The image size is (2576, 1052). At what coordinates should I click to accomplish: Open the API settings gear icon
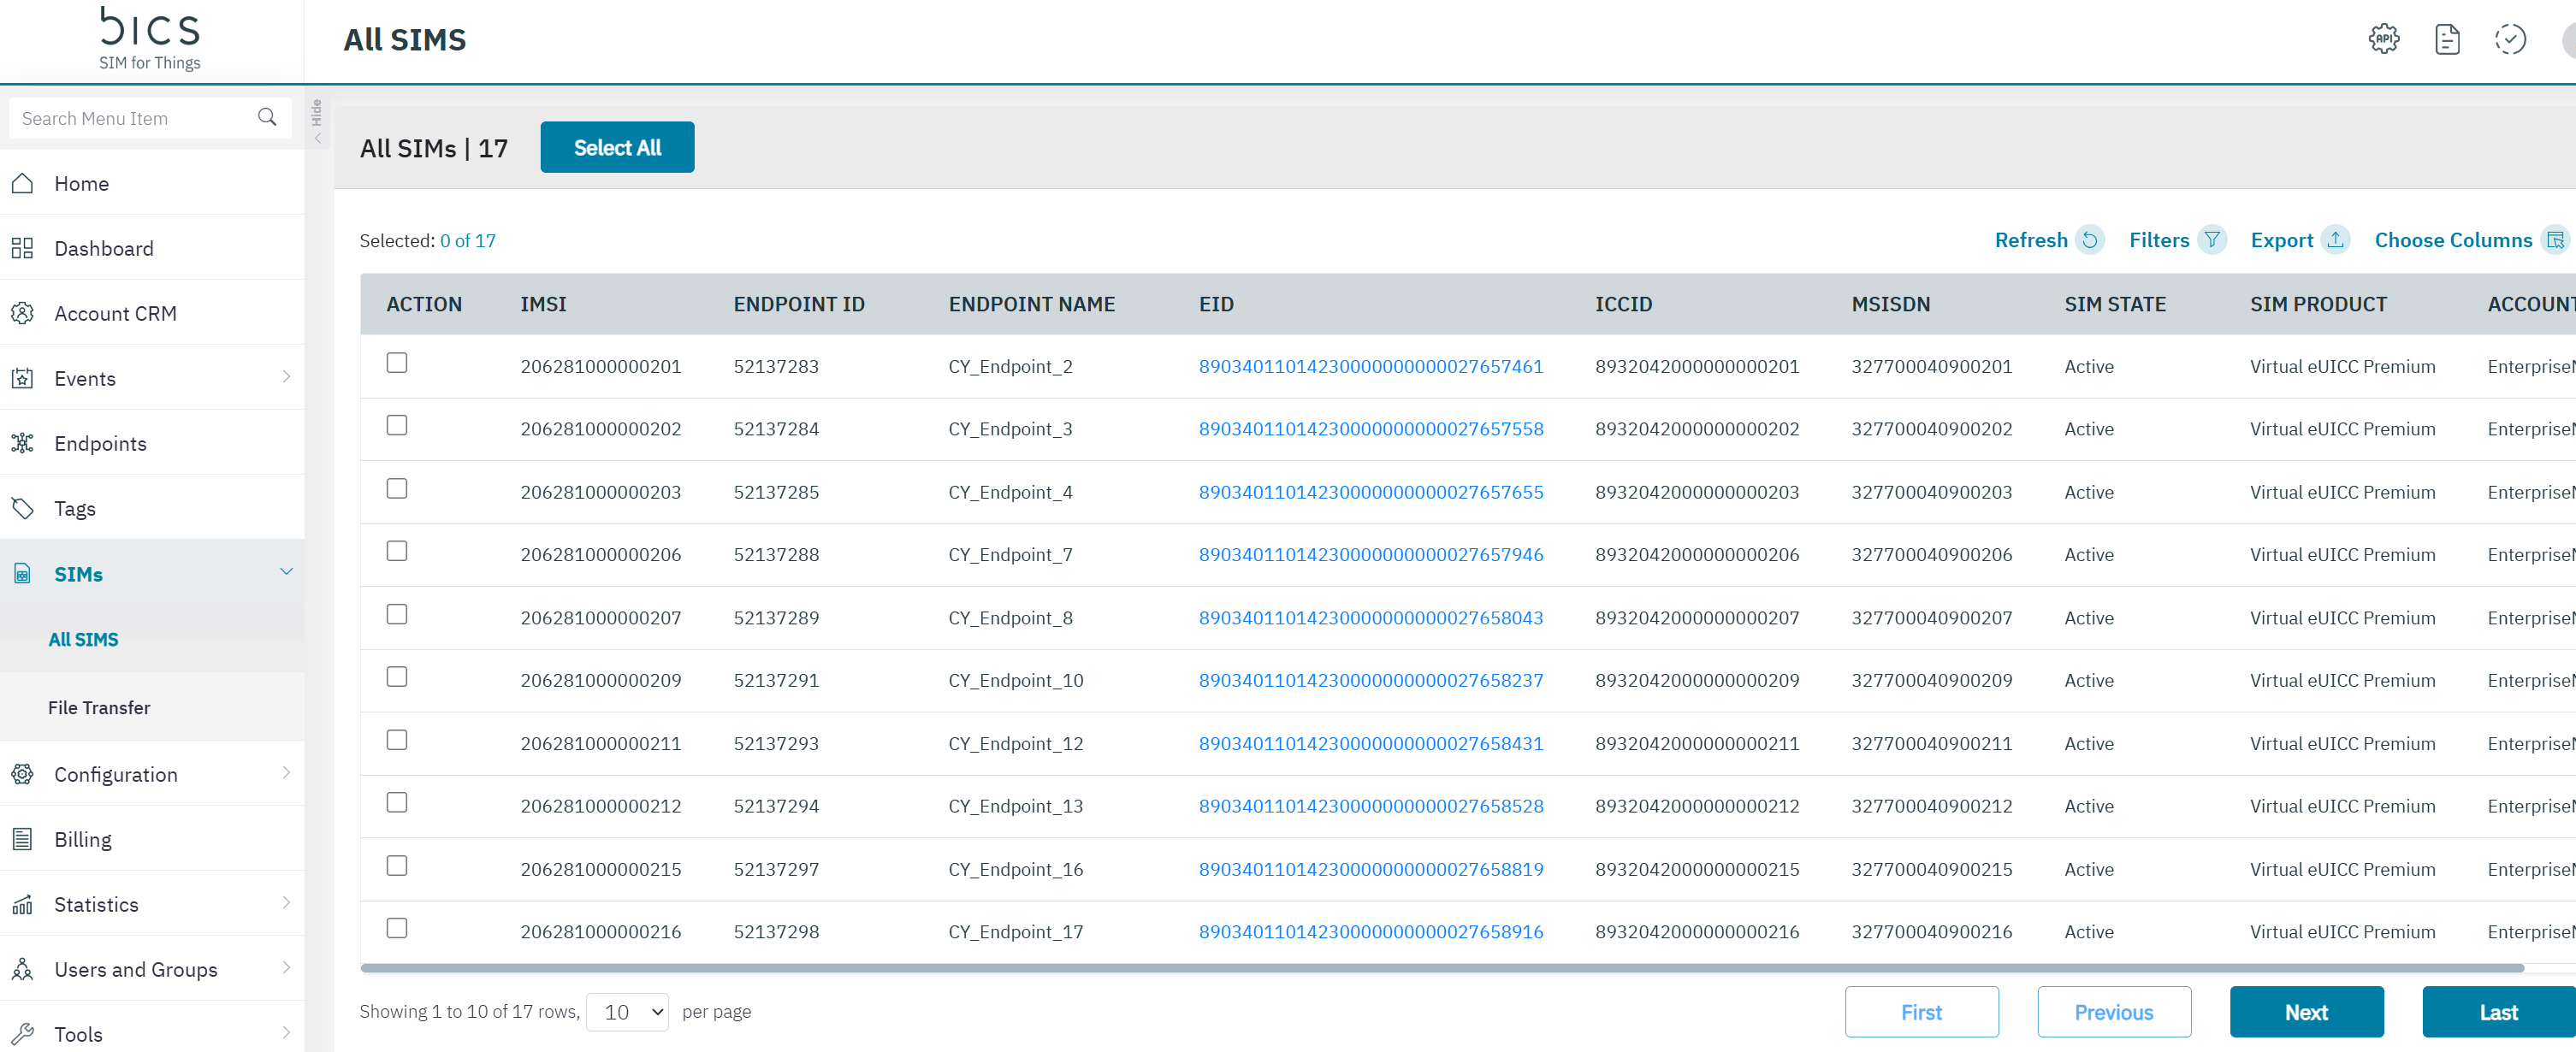point(2384,40)
